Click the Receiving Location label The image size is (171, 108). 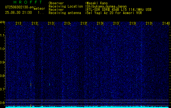tap(66, 6)
